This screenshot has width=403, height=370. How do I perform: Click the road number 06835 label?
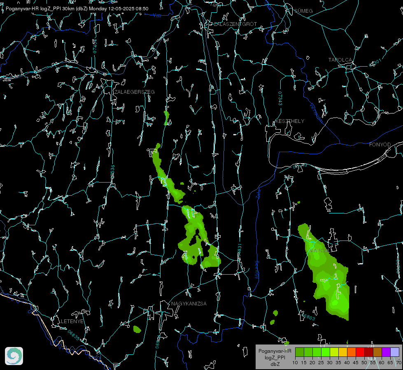(x=74, y=335)
